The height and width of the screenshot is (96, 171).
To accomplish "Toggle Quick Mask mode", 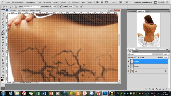I will click(x=3, y=84).
